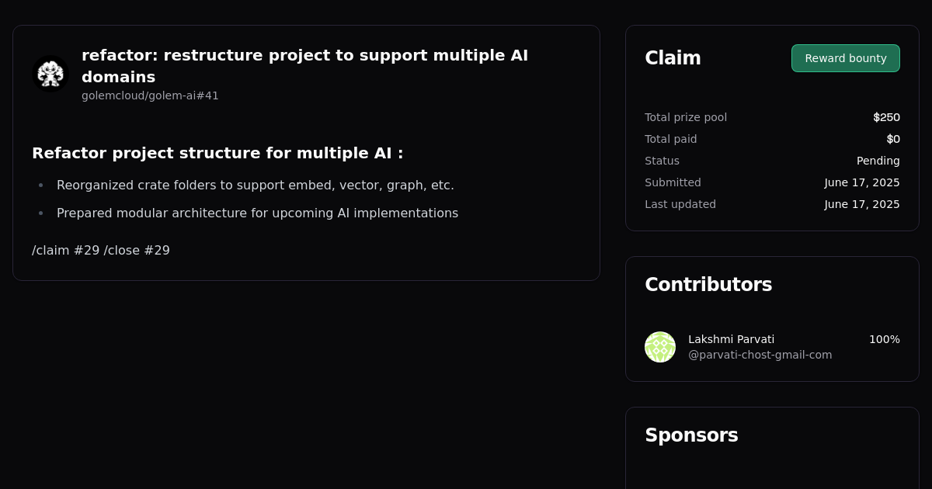This screenshot has height=489, width=932.
Task: Select the Total prize pool $250 value
Action: (886, 117)
